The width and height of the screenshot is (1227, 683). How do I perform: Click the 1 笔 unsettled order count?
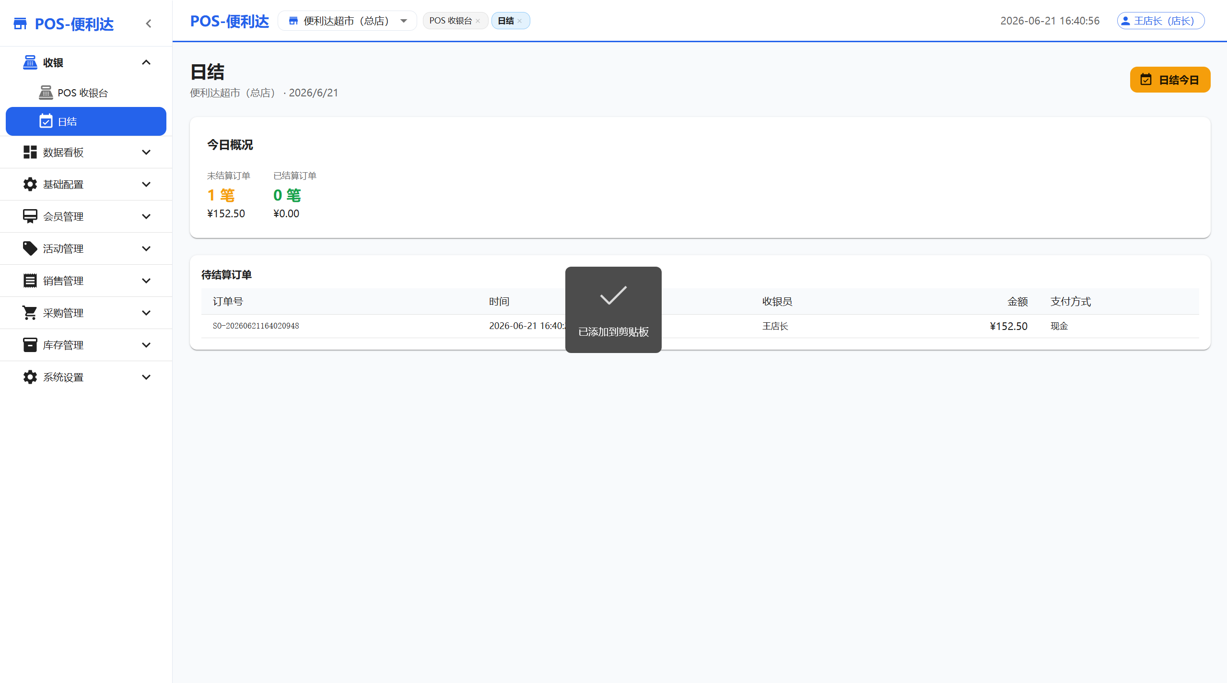click(x=221, y=195)
